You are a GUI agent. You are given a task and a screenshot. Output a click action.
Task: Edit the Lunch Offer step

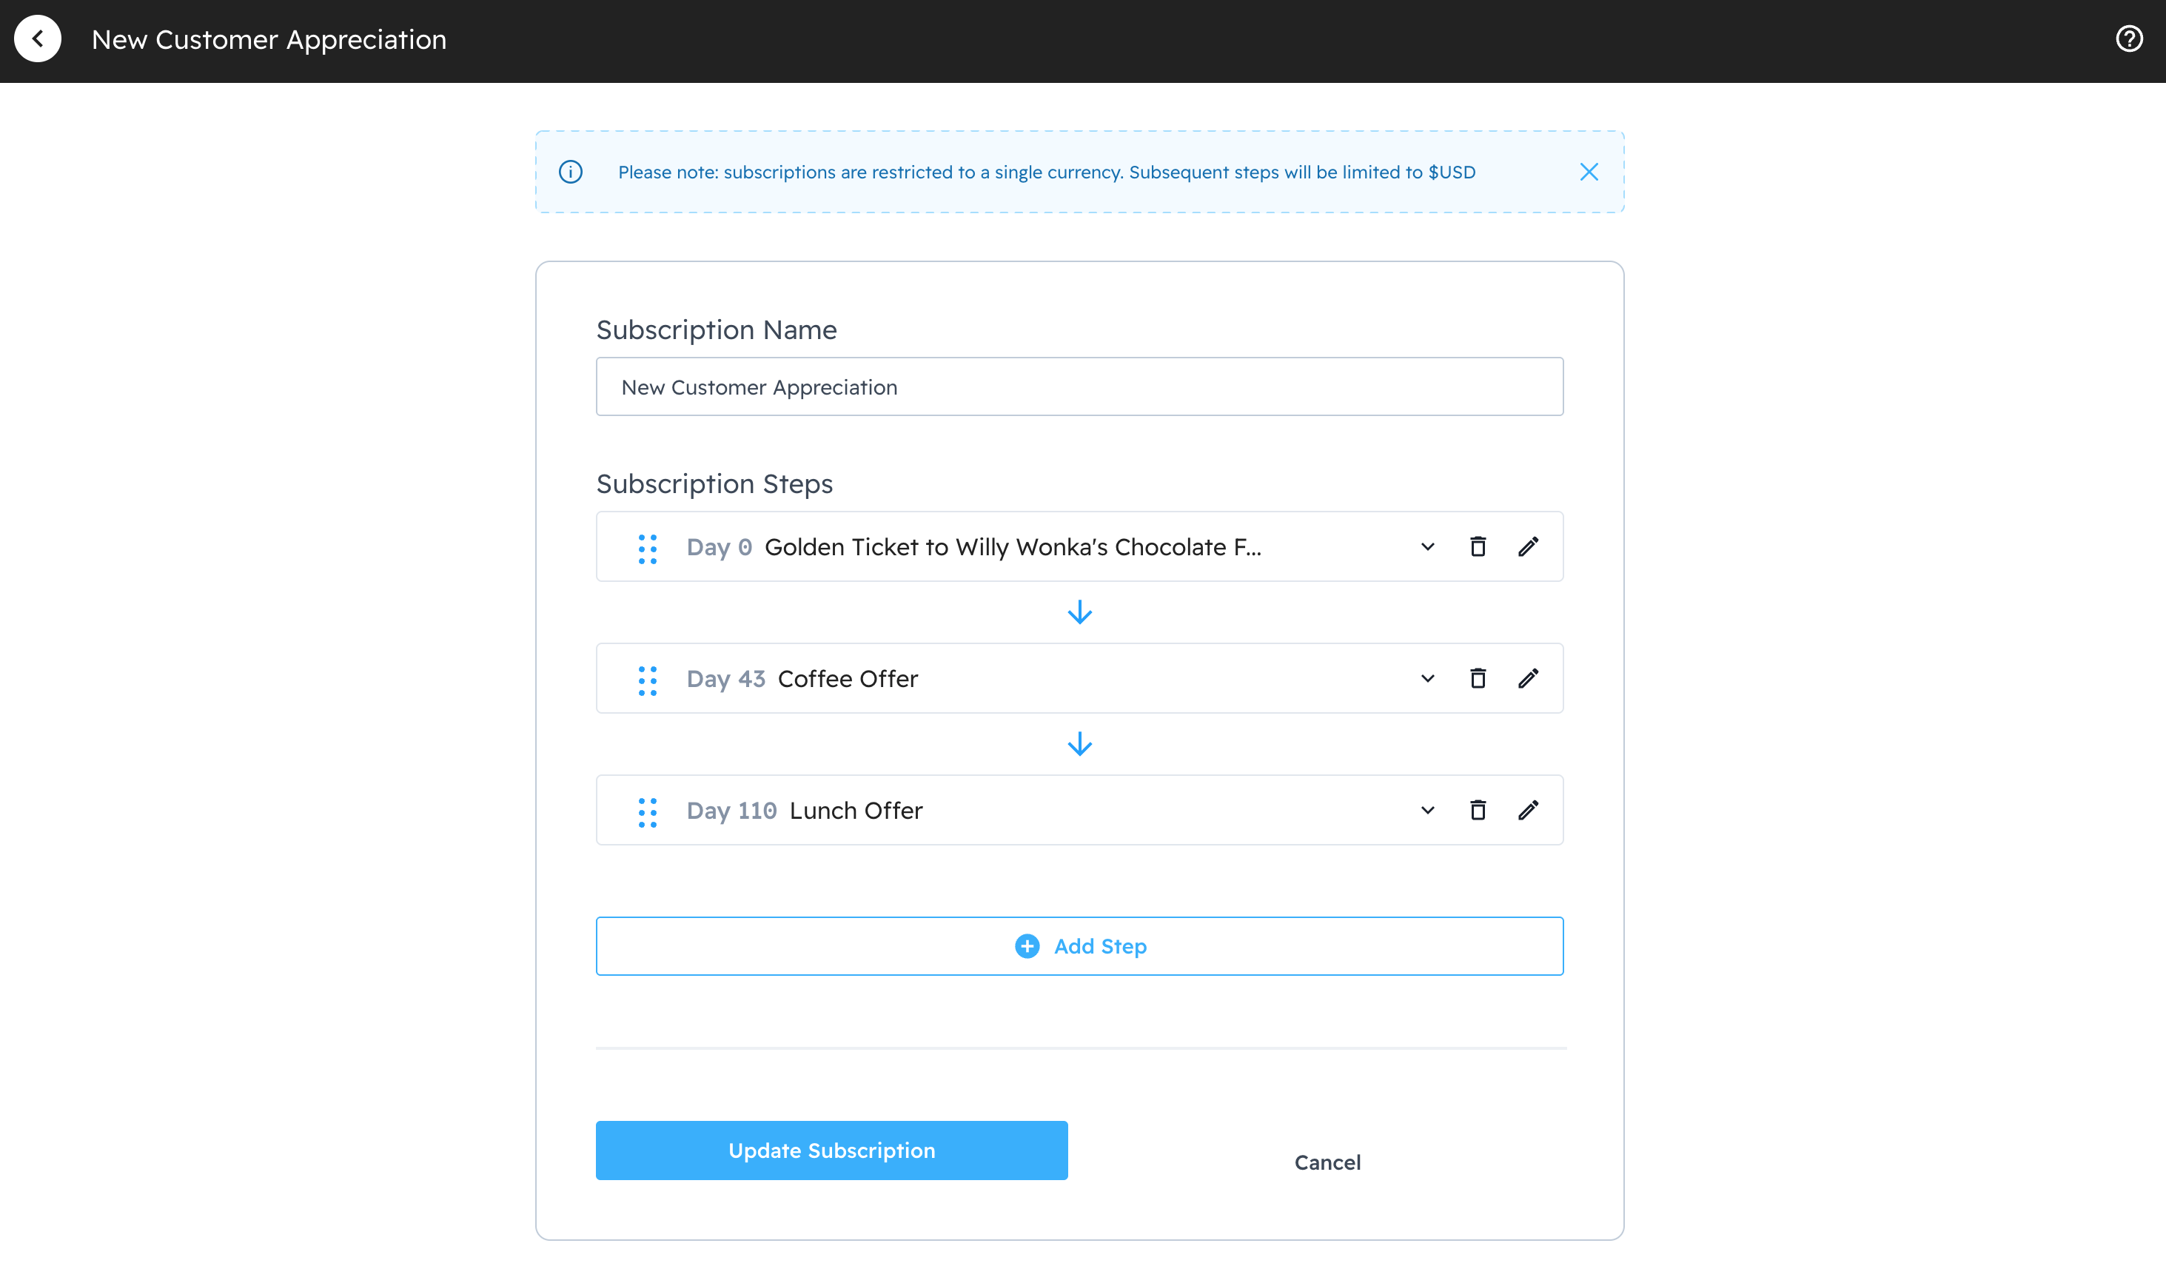coord(1527,810)
